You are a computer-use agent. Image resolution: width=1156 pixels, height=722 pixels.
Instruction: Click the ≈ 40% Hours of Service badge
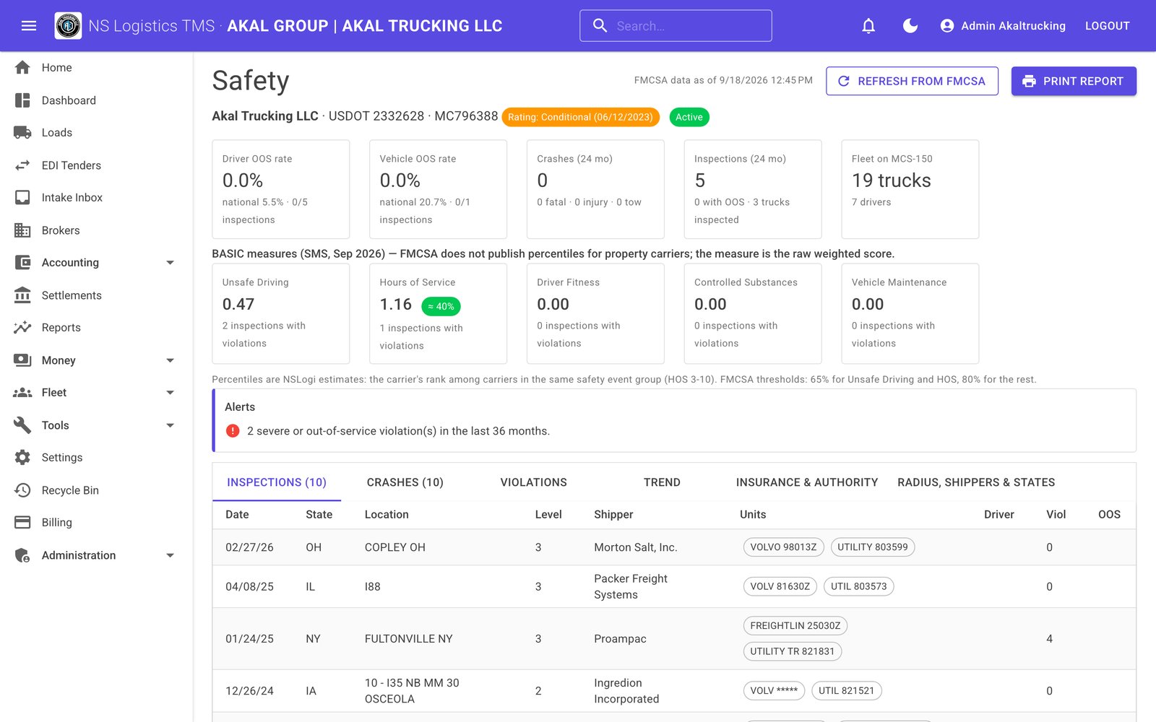pos(441,306)
